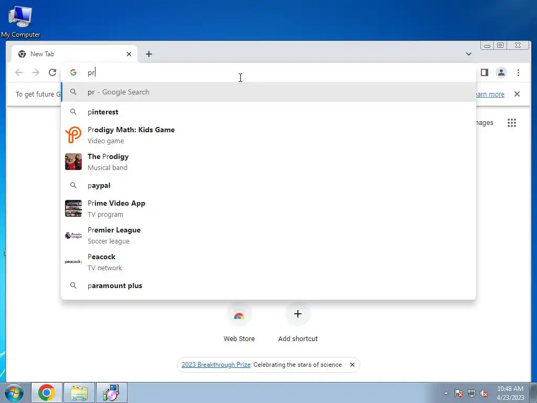The height and width of the screenshot is (403, 537).
Task: Open the Web Store shortcut
Action: coord(239,322)
